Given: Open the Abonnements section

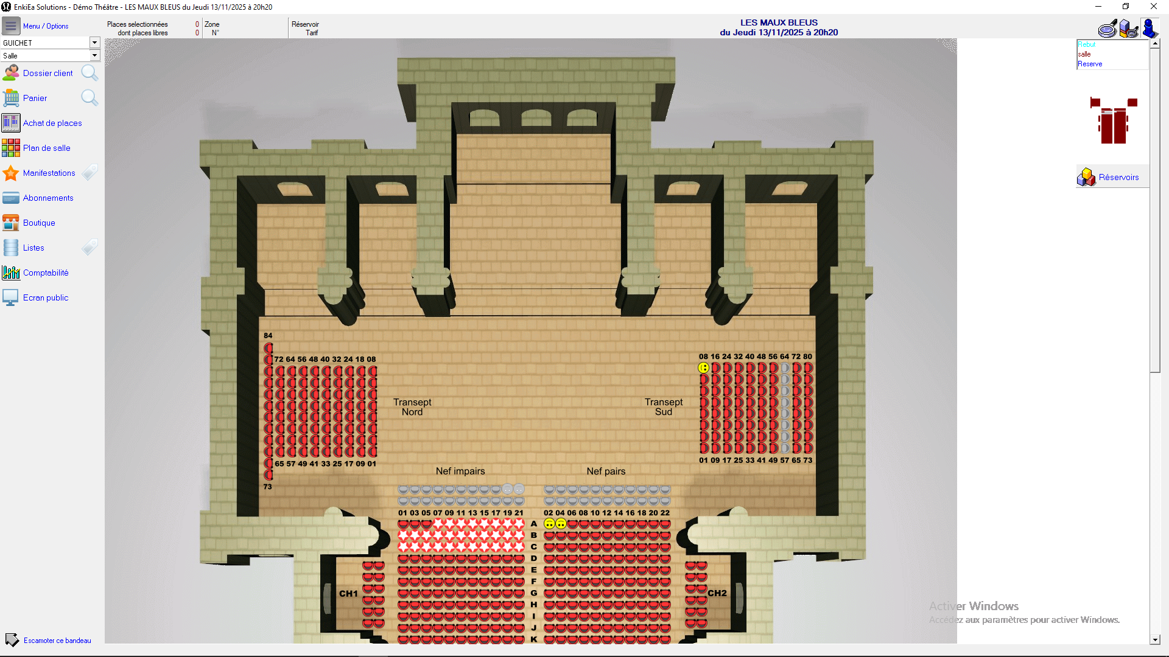Looking at the screenshot, I should [x=48, y=198].
